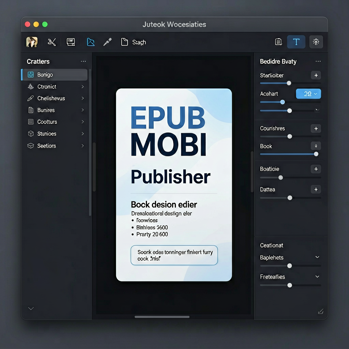Image resolution: width=349 pixels, height=349 pixels.
Task: Expand the Baplehets dropdown
Action: (x=317, y=257)
